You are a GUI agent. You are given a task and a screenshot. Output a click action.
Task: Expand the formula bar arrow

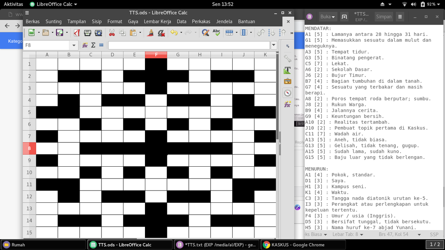click(x=274, y=45)
